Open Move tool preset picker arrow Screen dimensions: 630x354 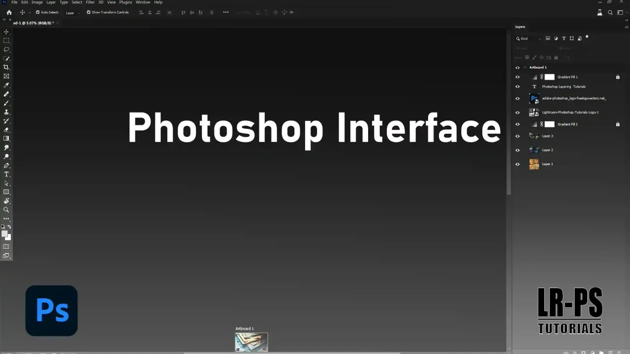[30, 12]
